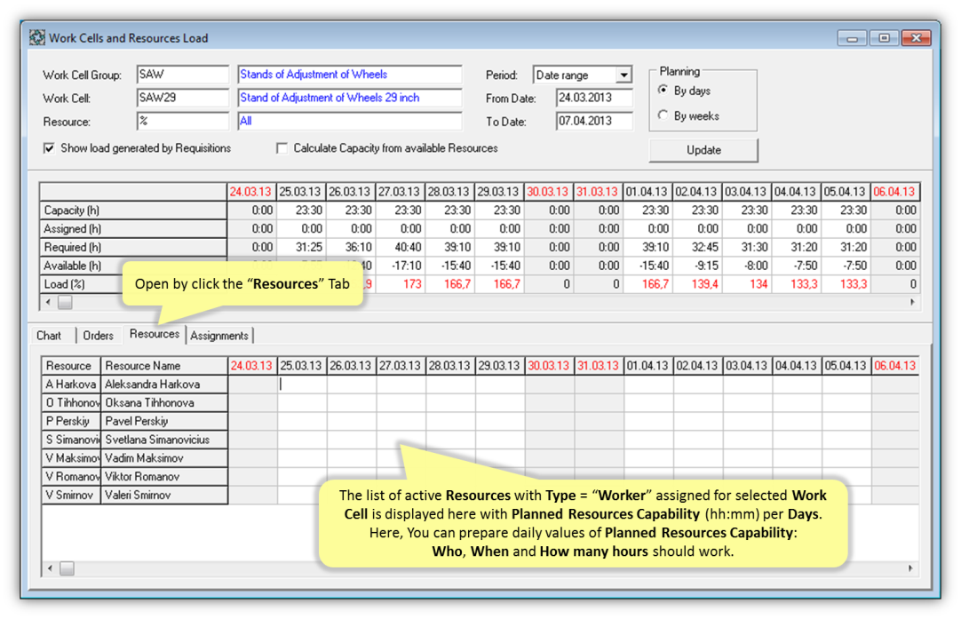This screenshot has width=961, height=619.
Task: Select the Assigned (h) row header
Action: tap(133, 228)
